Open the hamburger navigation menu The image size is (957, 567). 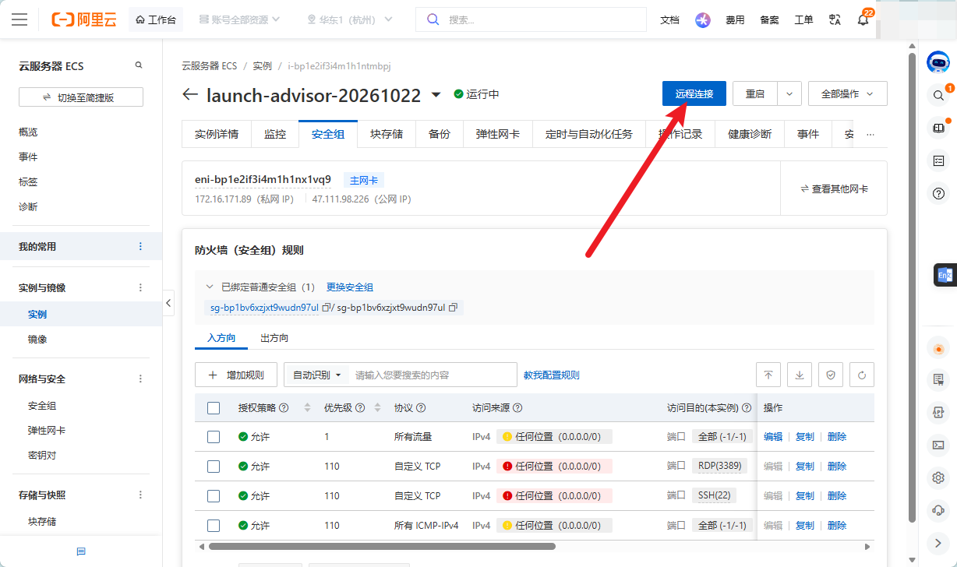coord(19,19)
